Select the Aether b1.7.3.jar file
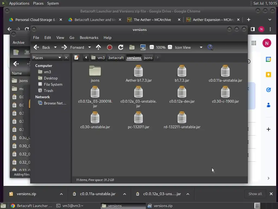This screenshot has height=209, width=278. click(x=138, y=73)
